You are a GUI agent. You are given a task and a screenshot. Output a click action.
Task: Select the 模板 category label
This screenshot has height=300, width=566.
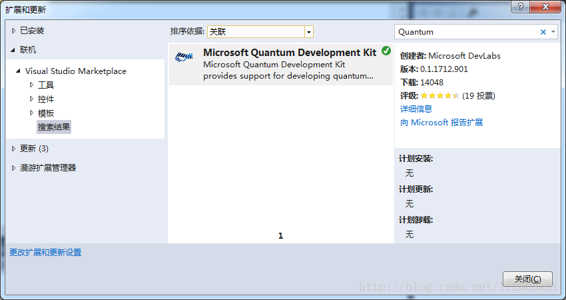pos(46,113)
